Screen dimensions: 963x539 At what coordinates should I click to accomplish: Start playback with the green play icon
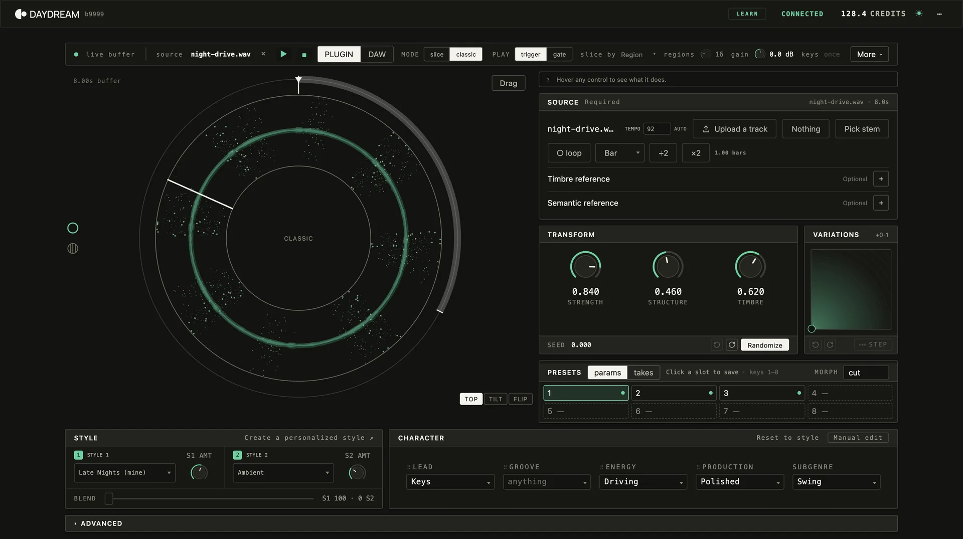pyautogui.click(x=283, y=54)
